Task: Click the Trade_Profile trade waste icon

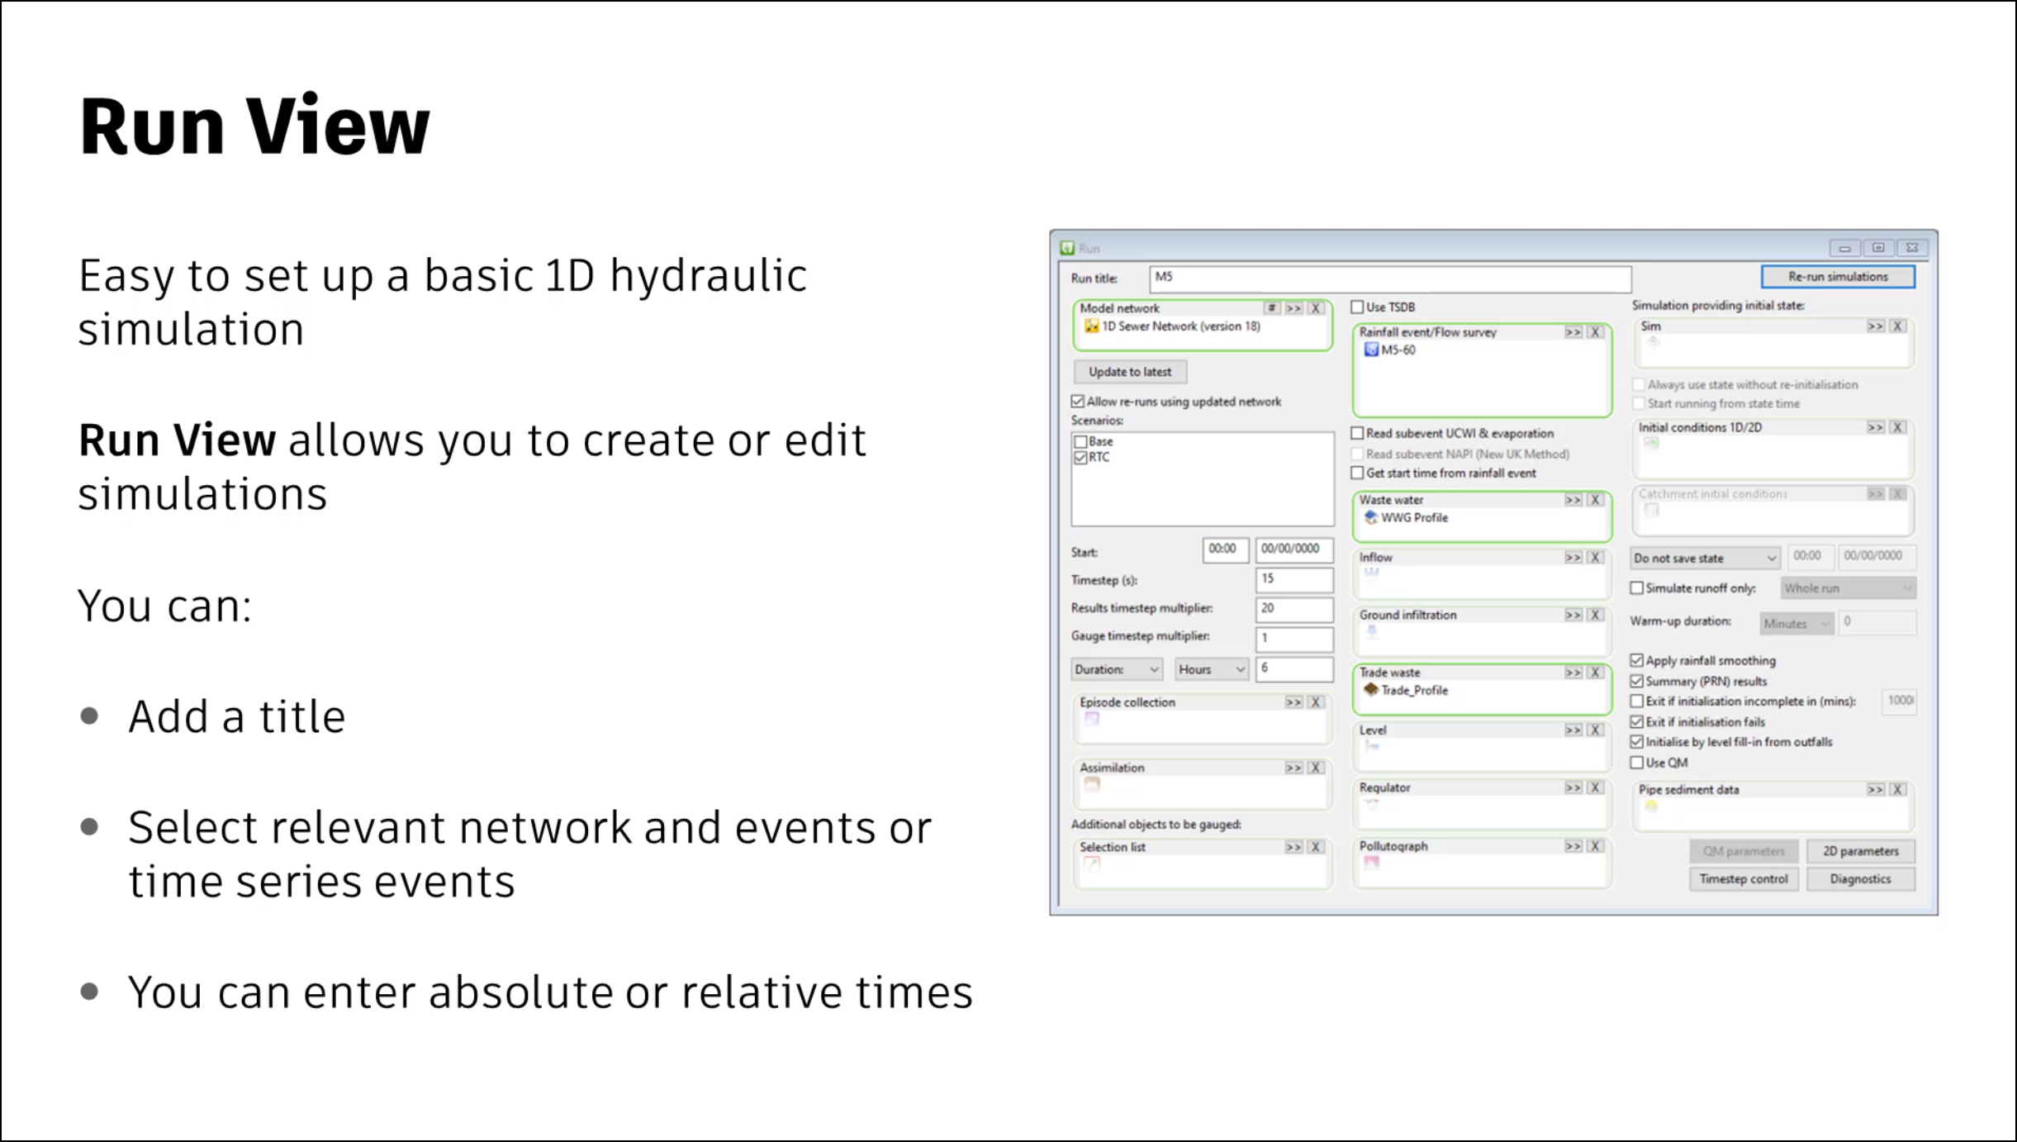Action: point(1370,690)
